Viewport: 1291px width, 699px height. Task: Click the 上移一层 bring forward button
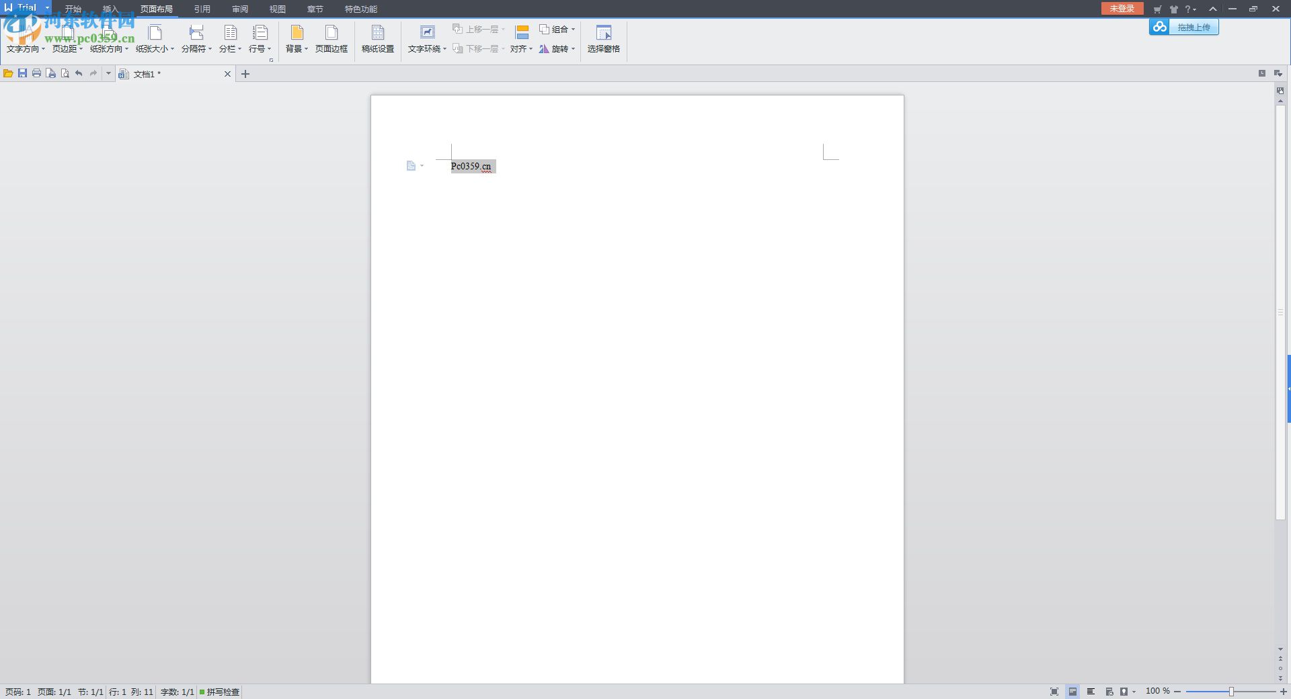click(x=478, y=30)
